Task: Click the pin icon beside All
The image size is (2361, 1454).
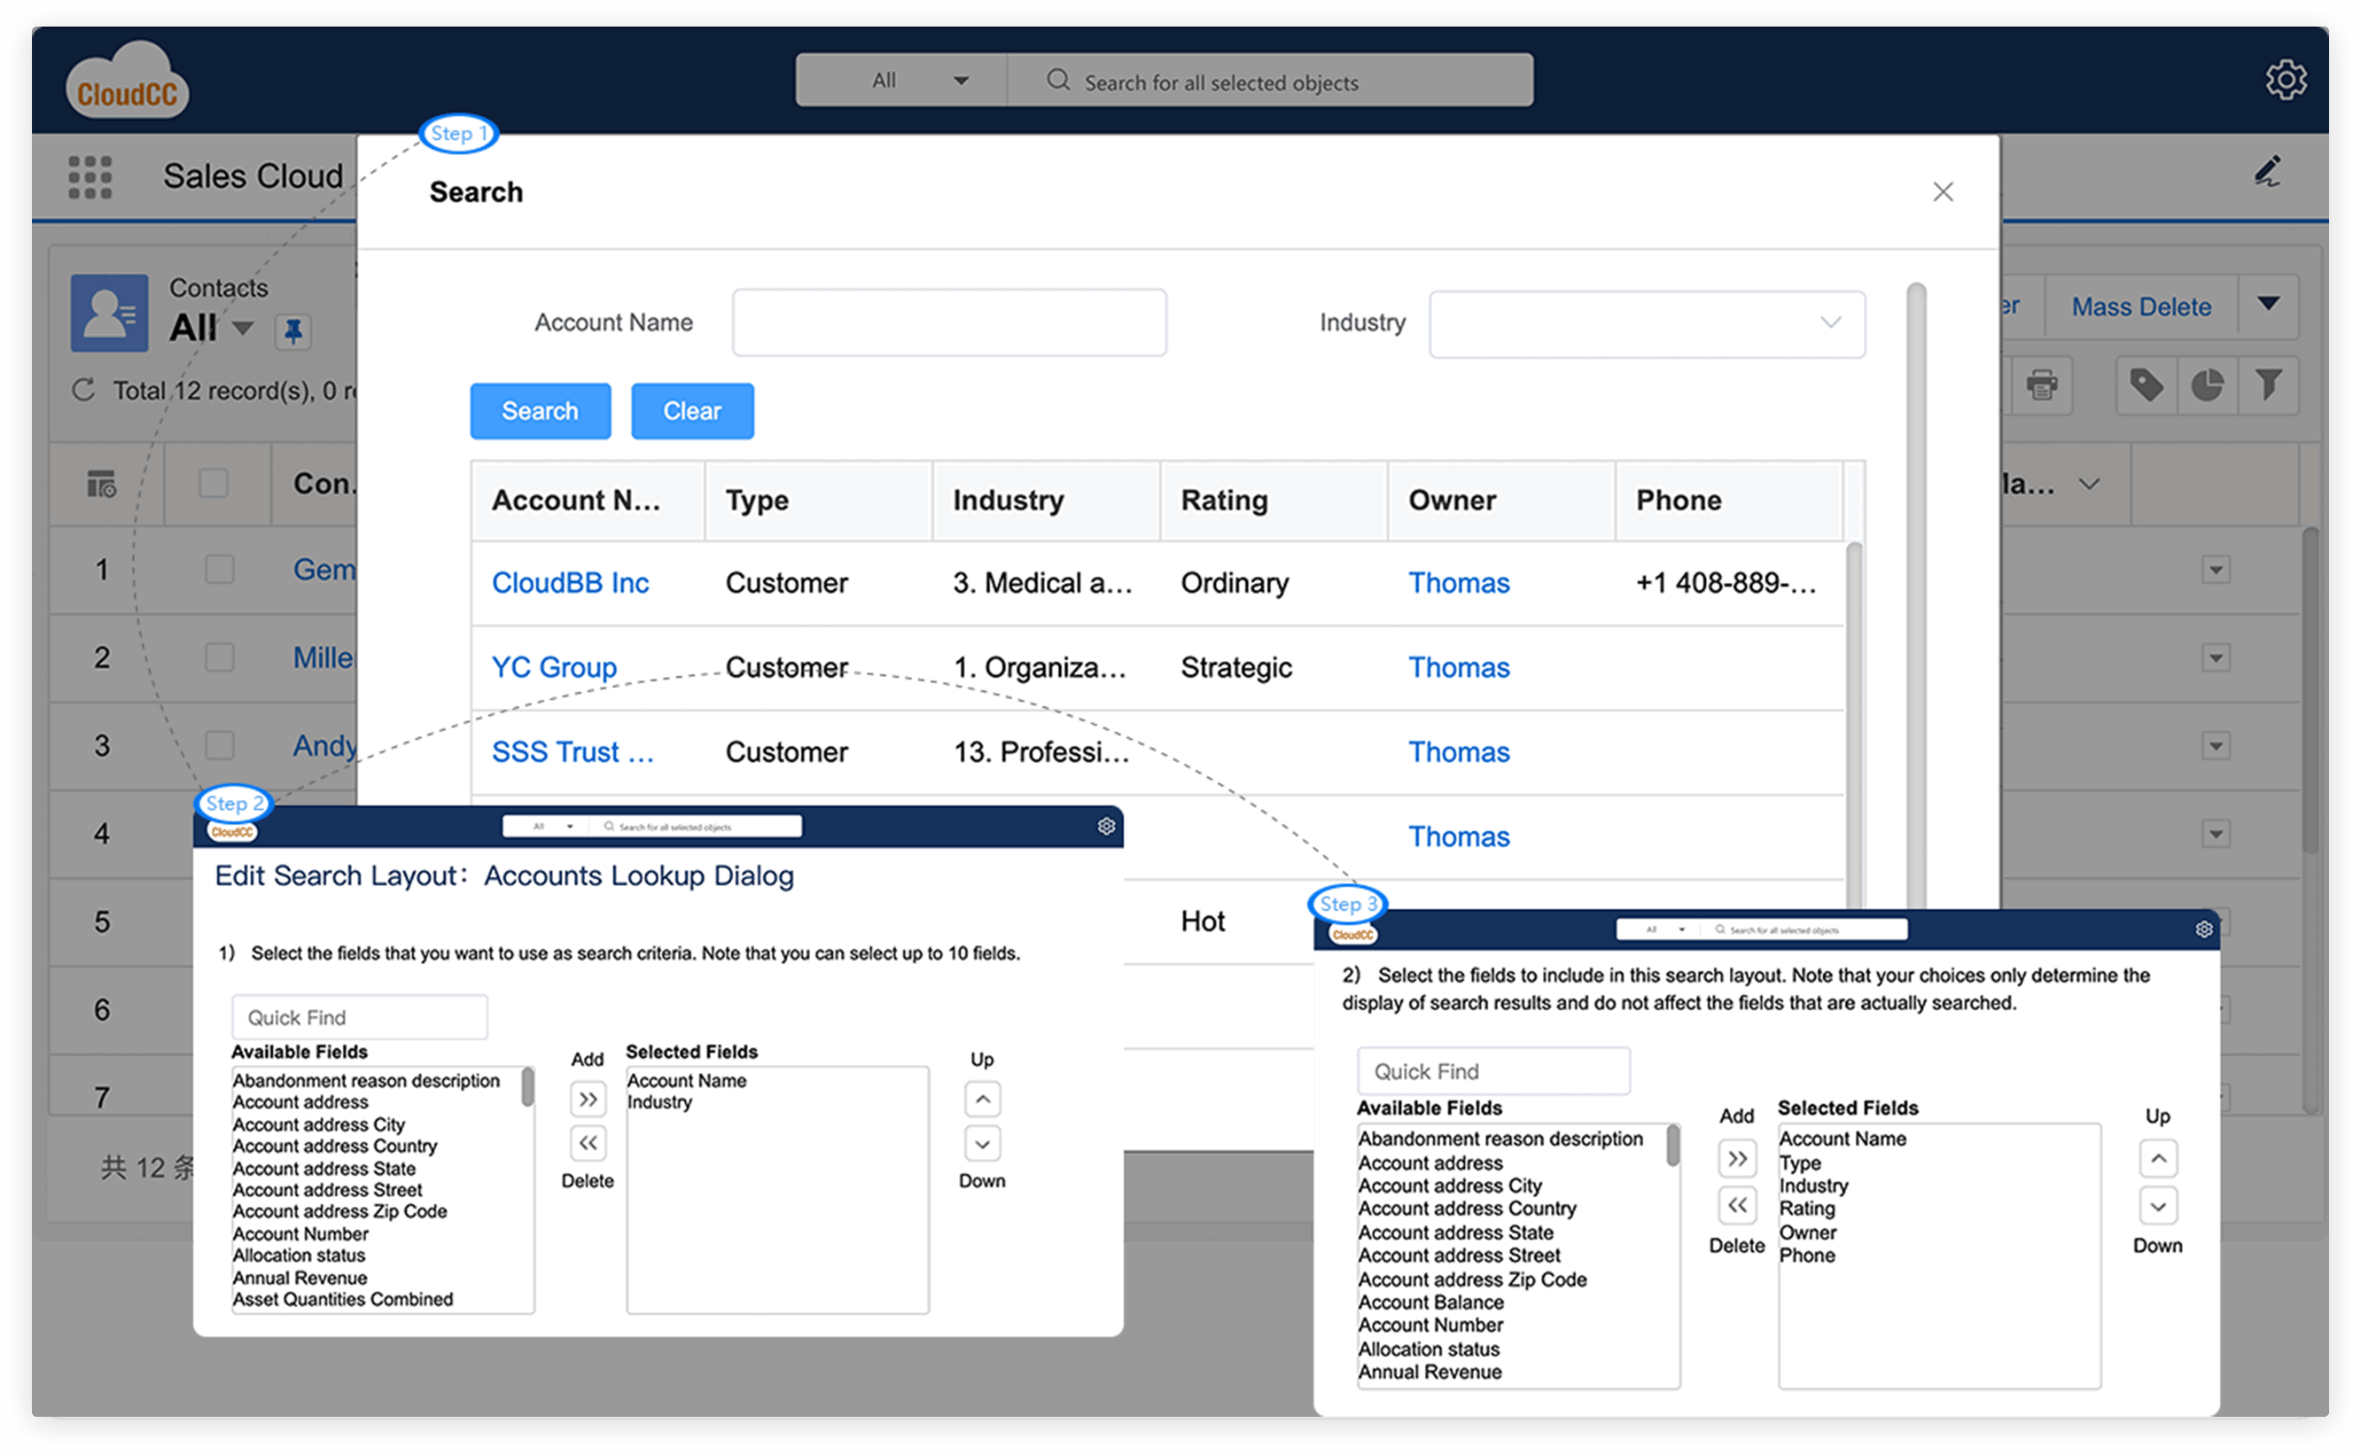Action: (x=293, y=331)
